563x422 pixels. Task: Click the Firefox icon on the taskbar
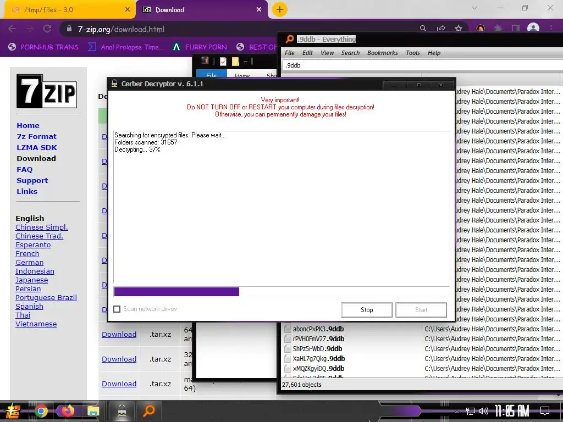click(x=68, y=411)
